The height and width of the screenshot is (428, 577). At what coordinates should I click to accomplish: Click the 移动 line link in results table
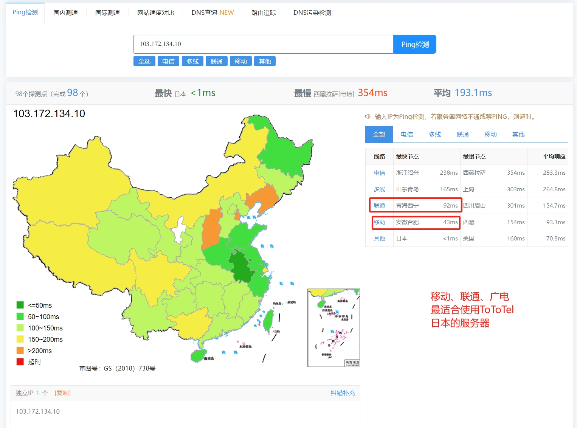[x=379, y=222]
